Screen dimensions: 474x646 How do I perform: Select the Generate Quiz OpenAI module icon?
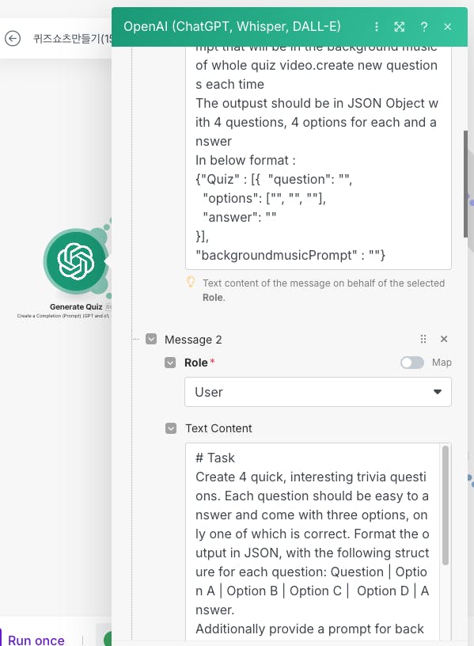point(76,261)
